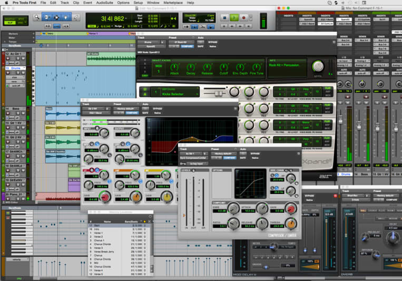The image size is (402, 281).
Task: Click BYPASS in the Xpand!2 plugin header
Action: click(x=212, y=42)
